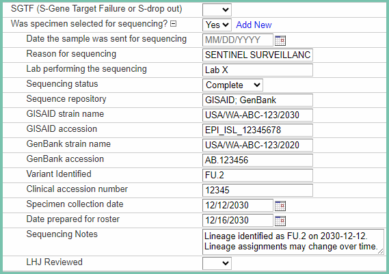
Task: Collapse the specimen sequencing section
Action: [174, 24]
